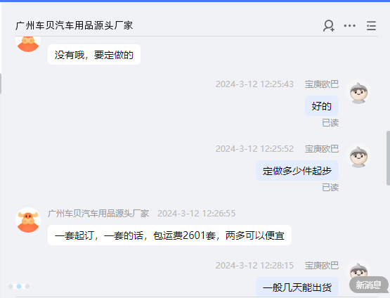Click the 一般几天能出货 message bubble

297,287
